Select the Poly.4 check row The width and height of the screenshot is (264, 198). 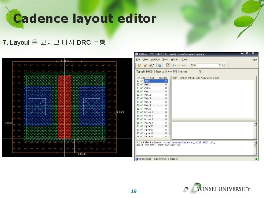pyautogui.click(x=152, y=102)
